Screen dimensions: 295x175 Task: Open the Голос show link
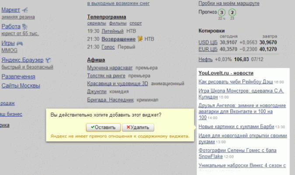point(108,47)
